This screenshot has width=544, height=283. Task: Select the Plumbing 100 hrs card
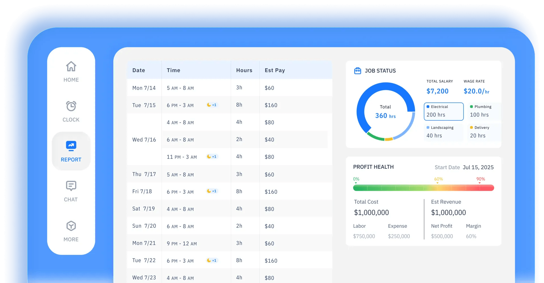(484, 111)
